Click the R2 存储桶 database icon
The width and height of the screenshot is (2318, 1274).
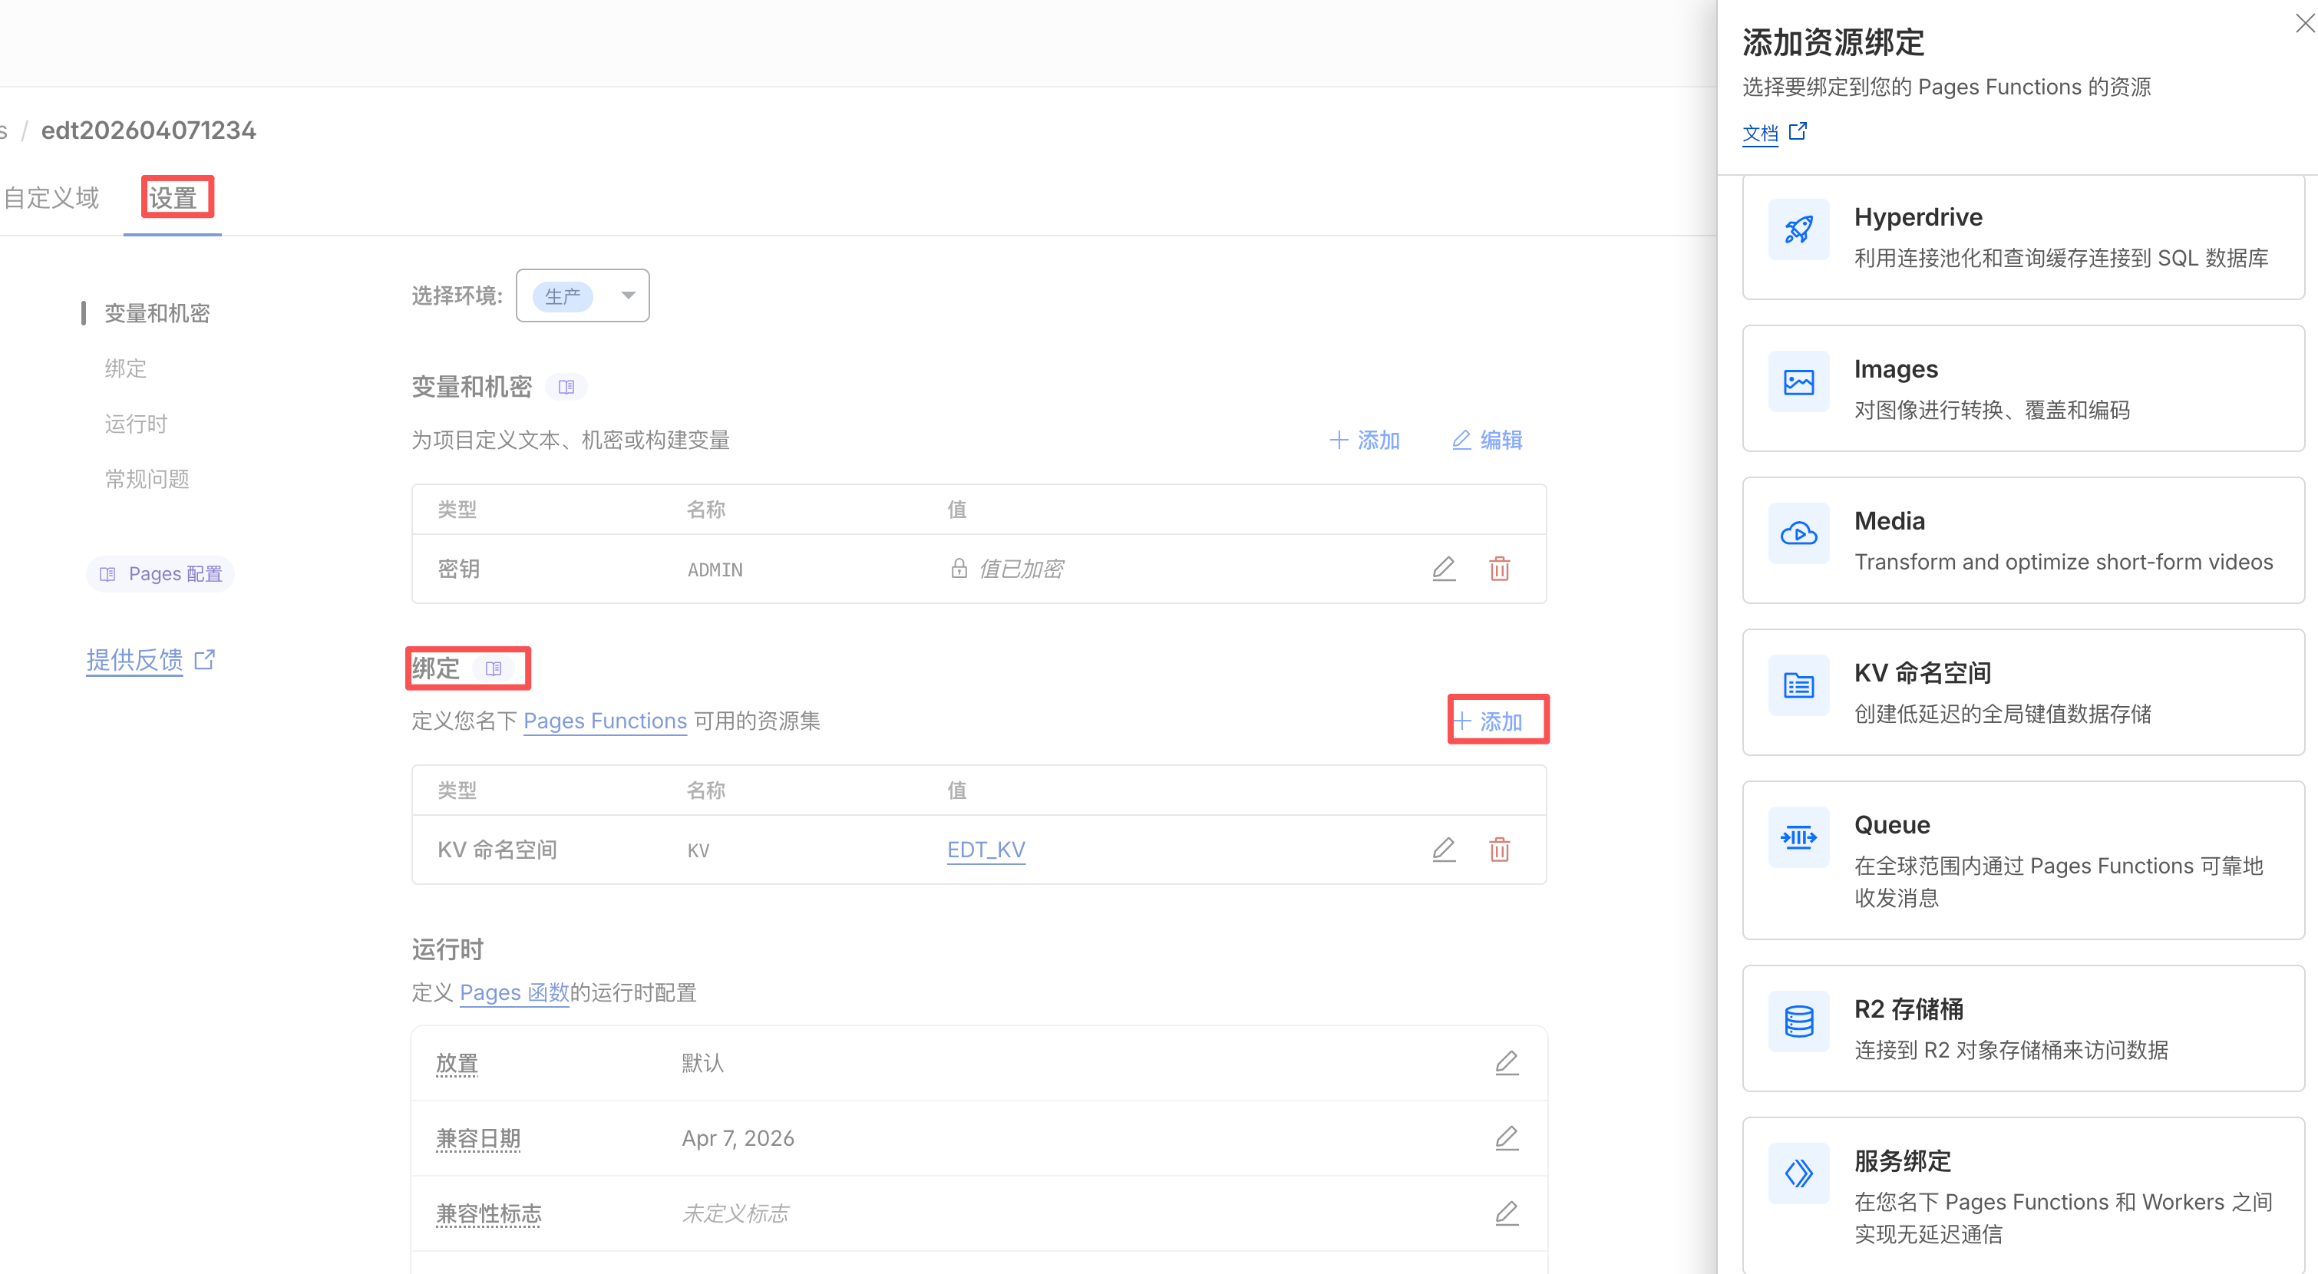[x=1798, y=1022]
